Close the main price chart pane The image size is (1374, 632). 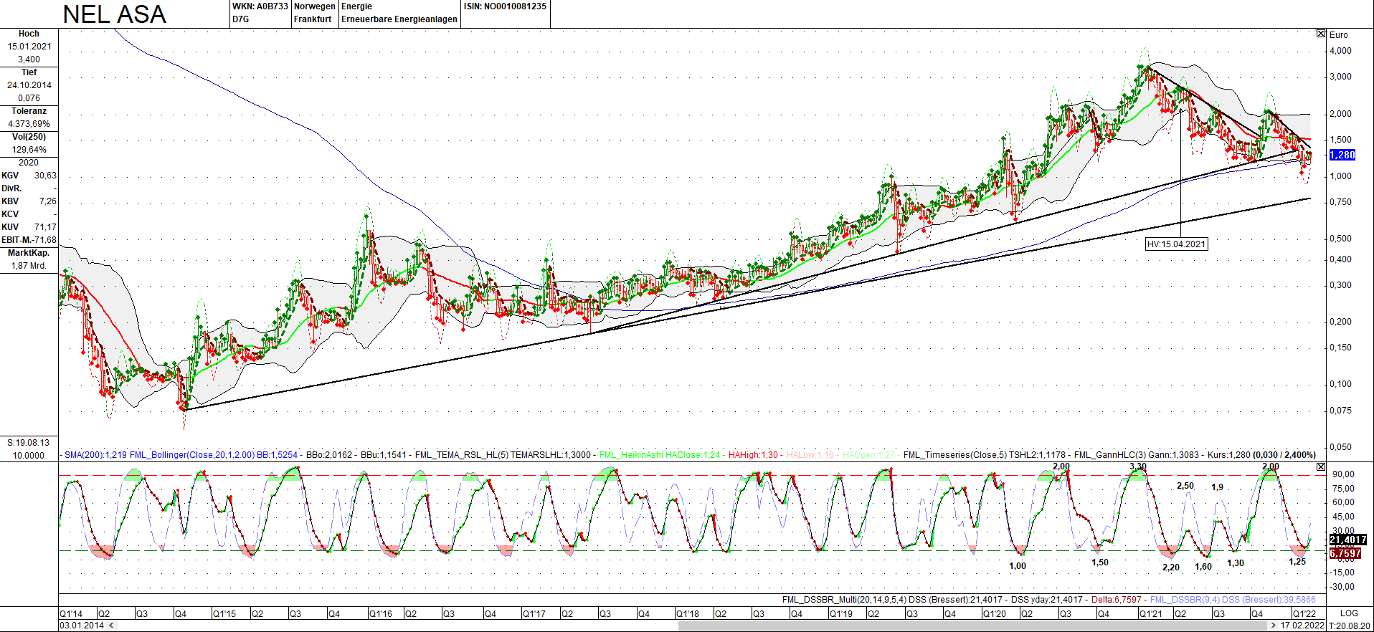point(1321,34)
